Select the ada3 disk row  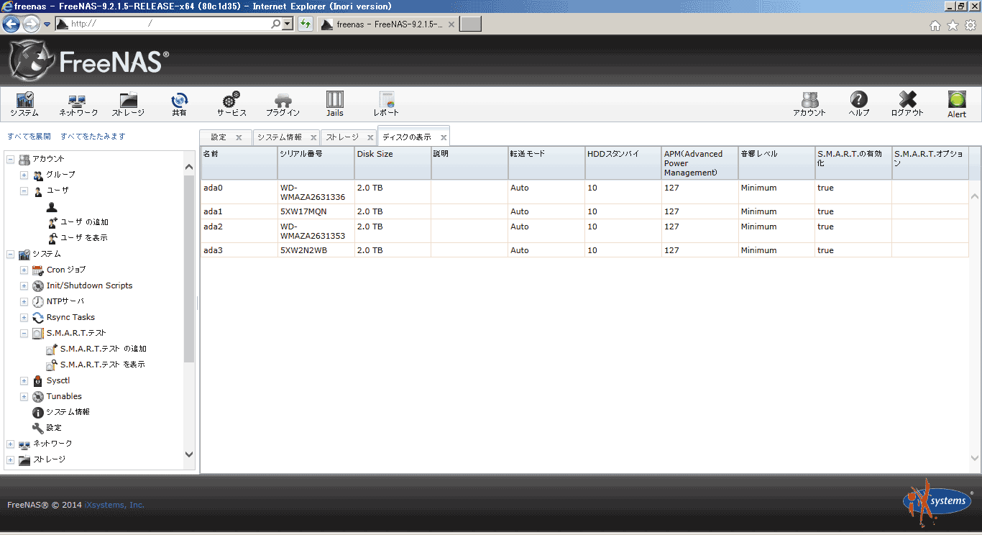click(584, 250)
